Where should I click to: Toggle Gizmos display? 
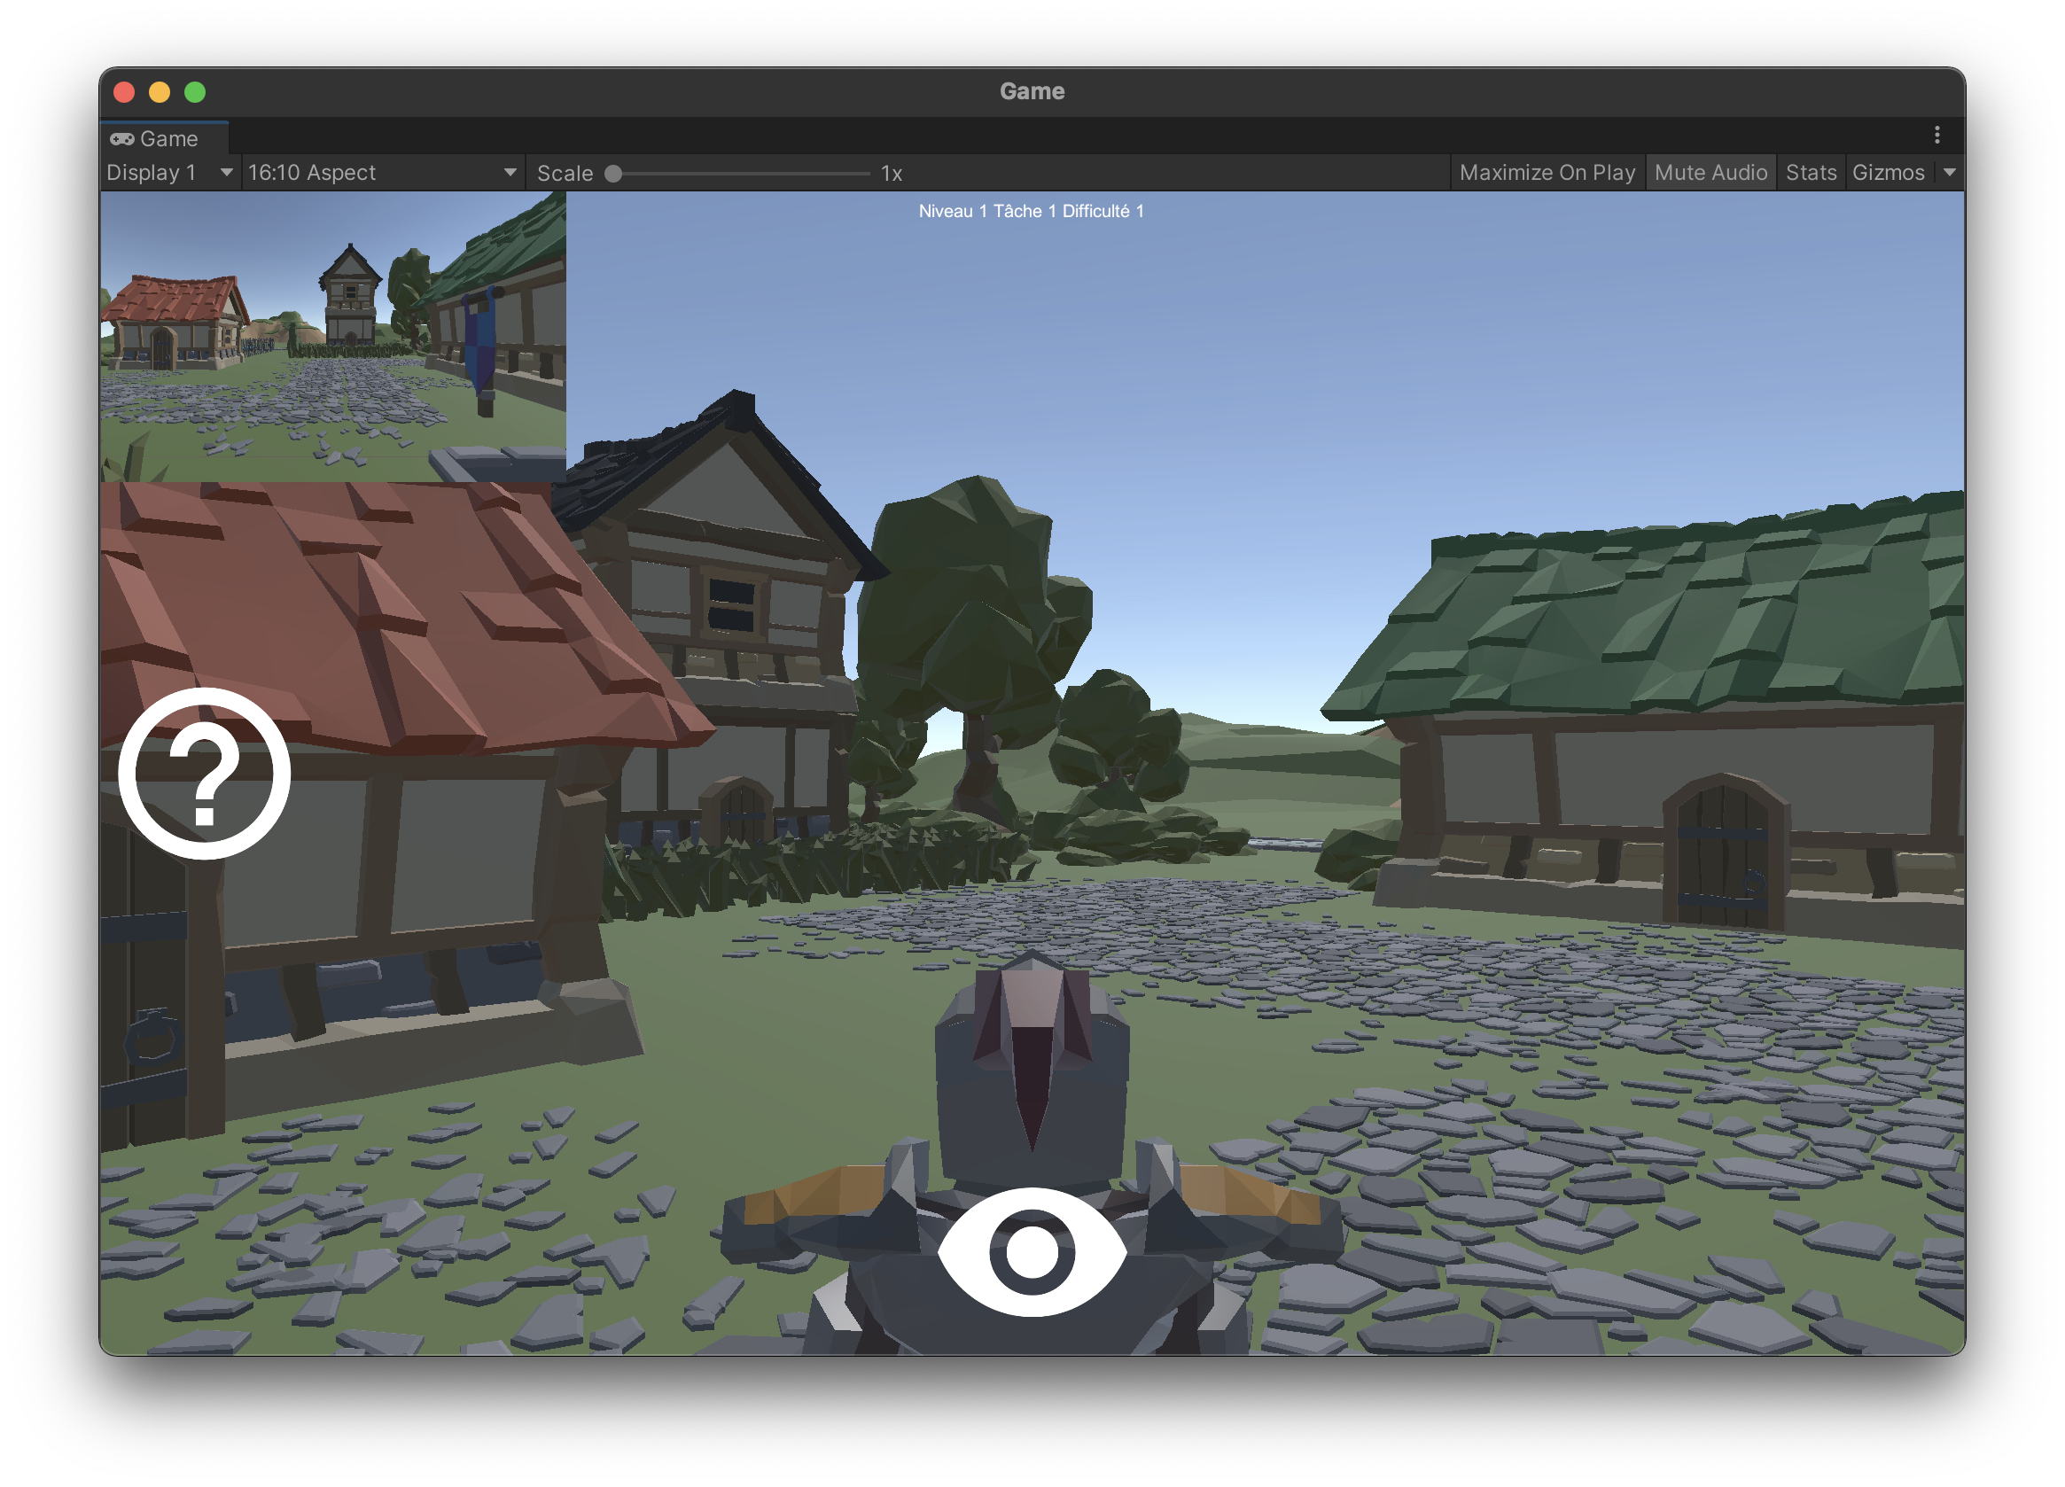[x=1888, y=173]
